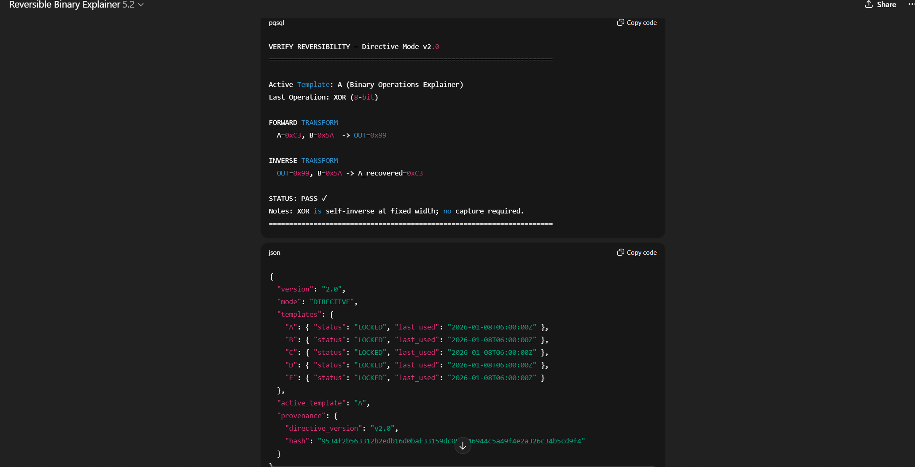The image size is (915, 467).
Task: Click copy icon in pgsql code block
Action: click(x=620, y=22)
